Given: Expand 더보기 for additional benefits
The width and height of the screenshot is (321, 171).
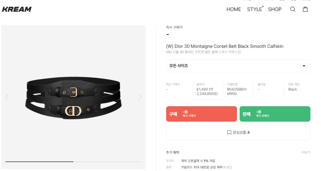Looking at the screenshot, I should coord(306,152).
